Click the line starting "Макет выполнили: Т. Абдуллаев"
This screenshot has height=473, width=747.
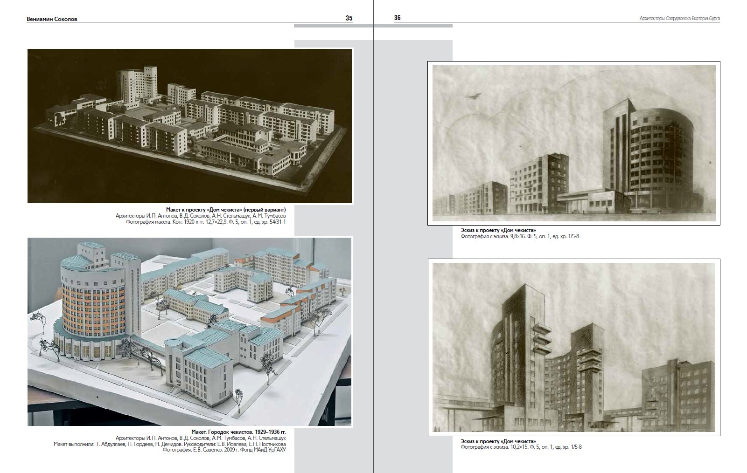click(x=170, y=444)
